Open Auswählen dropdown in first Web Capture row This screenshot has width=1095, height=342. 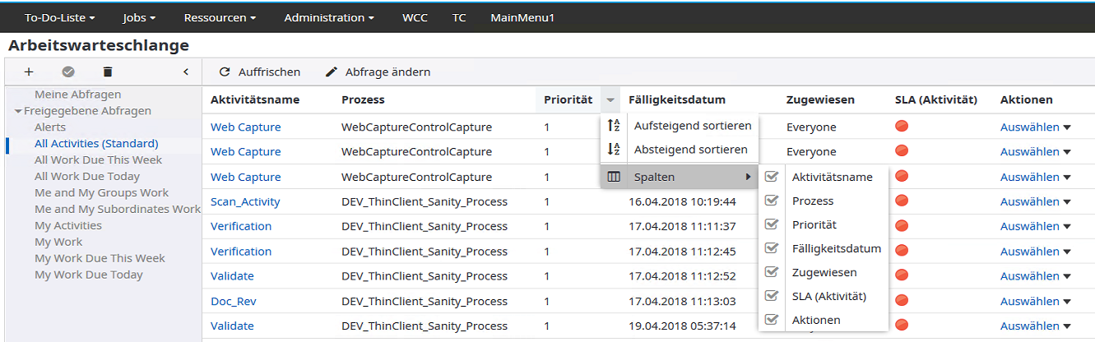1036,127
